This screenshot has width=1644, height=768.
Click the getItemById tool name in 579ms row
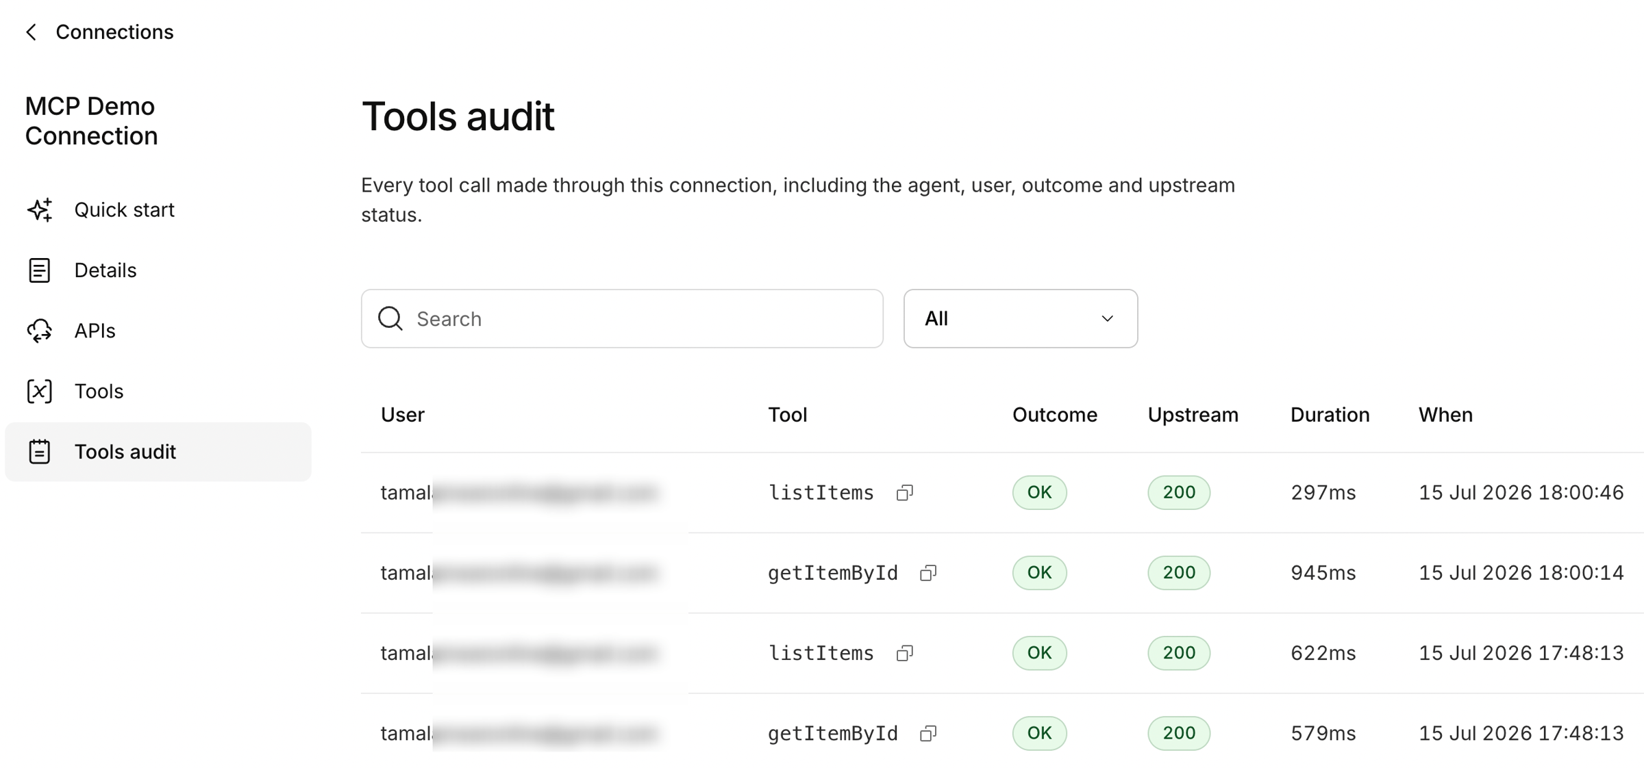[x=832, y=733]
